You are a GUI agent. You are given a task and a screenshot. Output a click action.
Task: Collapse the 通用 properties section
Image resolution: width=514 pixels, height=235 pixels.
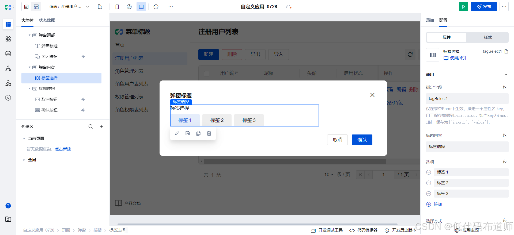coord(506,75)
